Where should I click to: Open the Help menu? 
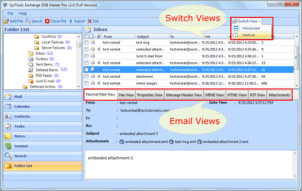click(23, 14)
